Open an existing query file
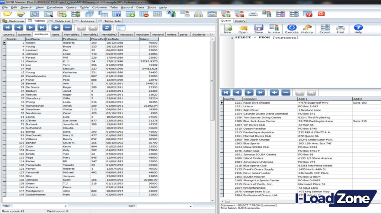This screenshot has width=381, height=214. tap(243, 28)
